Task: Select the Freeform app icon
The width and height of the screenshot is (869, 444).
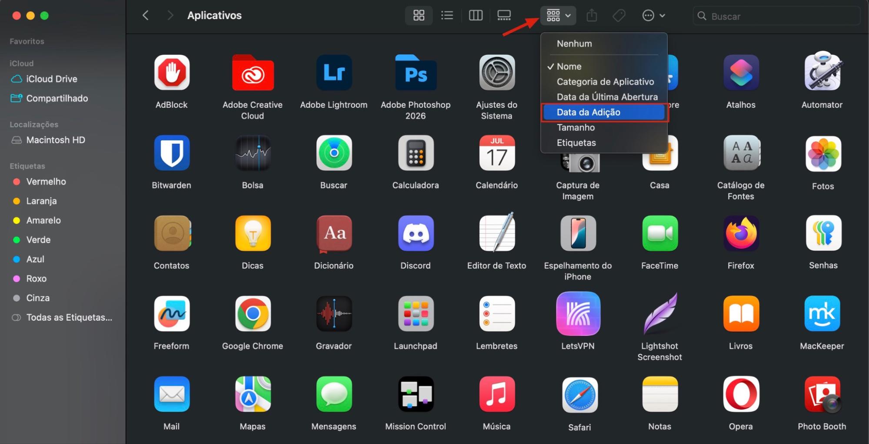Action: click(172, 313)
